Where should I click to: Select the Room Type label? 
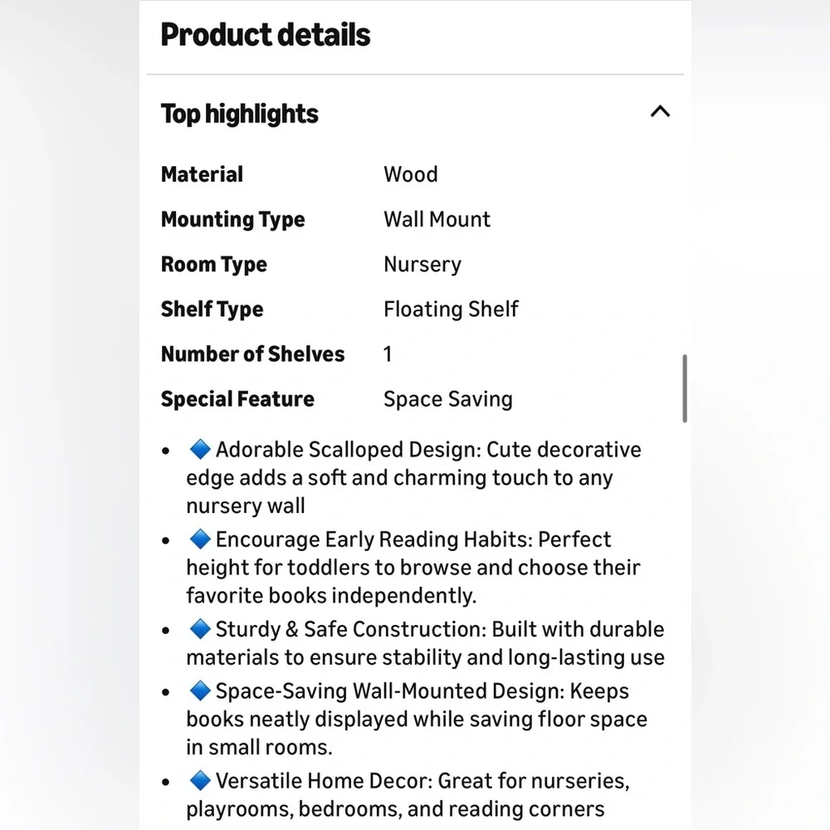pyautogui.click(x=214, y=265)
